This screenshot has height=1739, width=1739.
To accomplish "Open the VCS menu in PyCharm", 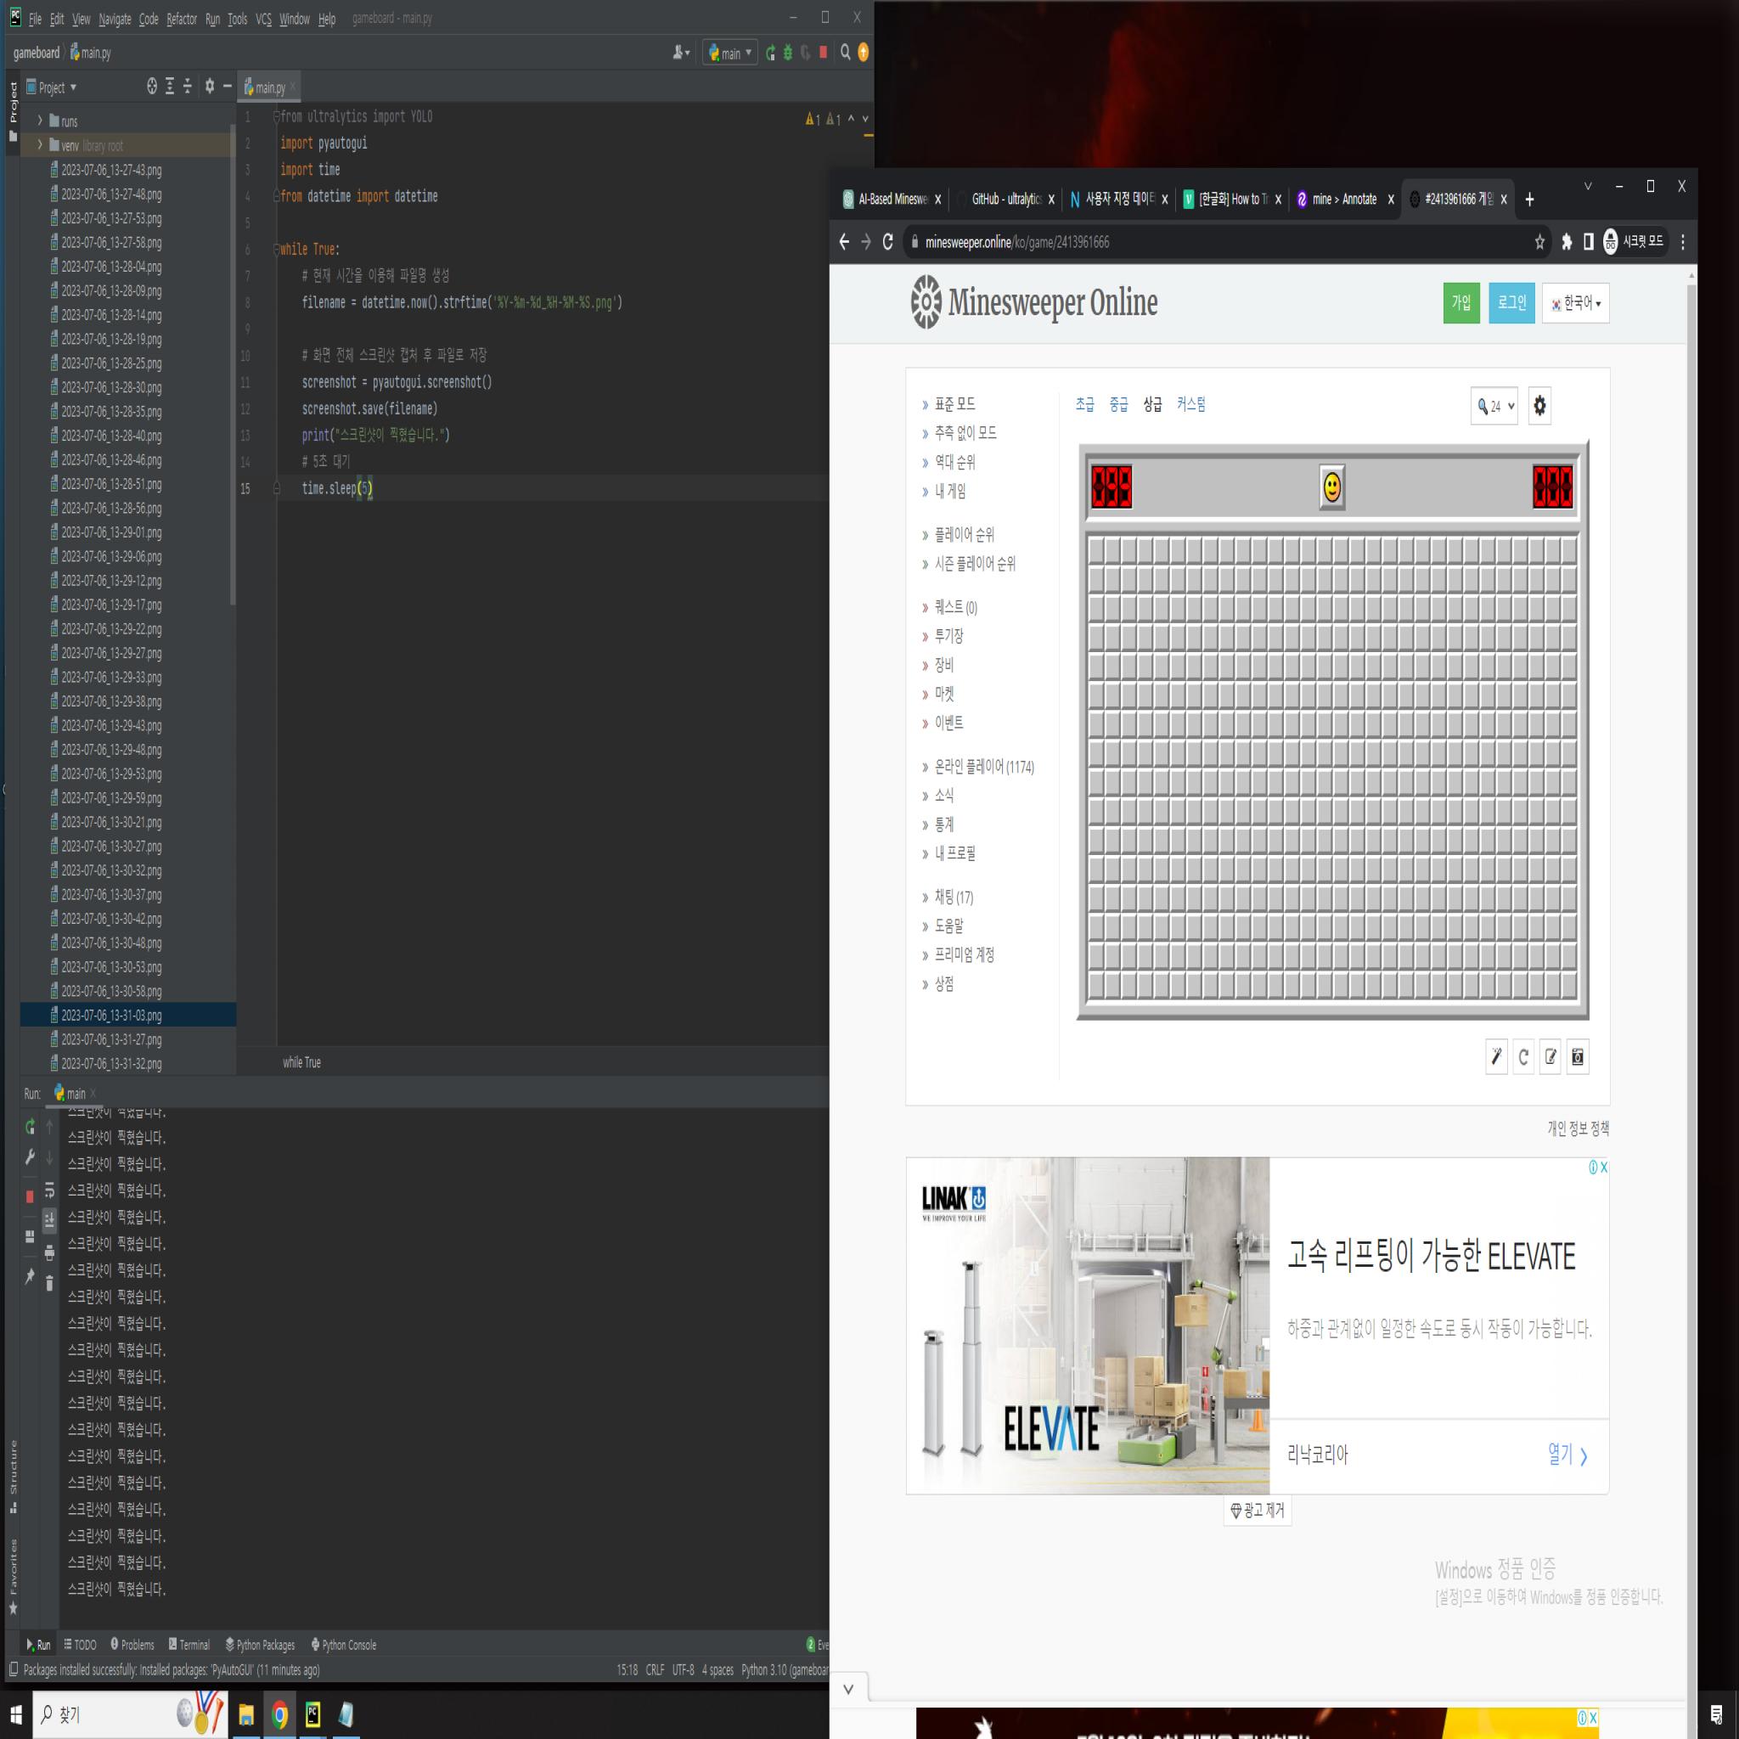I will tap(263, 19).
